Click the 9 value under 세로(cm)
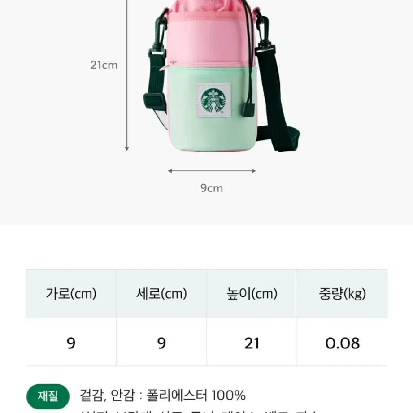413x413 pixels. coord(161,342)
